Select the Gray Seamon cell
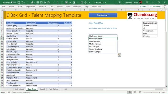The image size is (168, 94). coord(103,41)
